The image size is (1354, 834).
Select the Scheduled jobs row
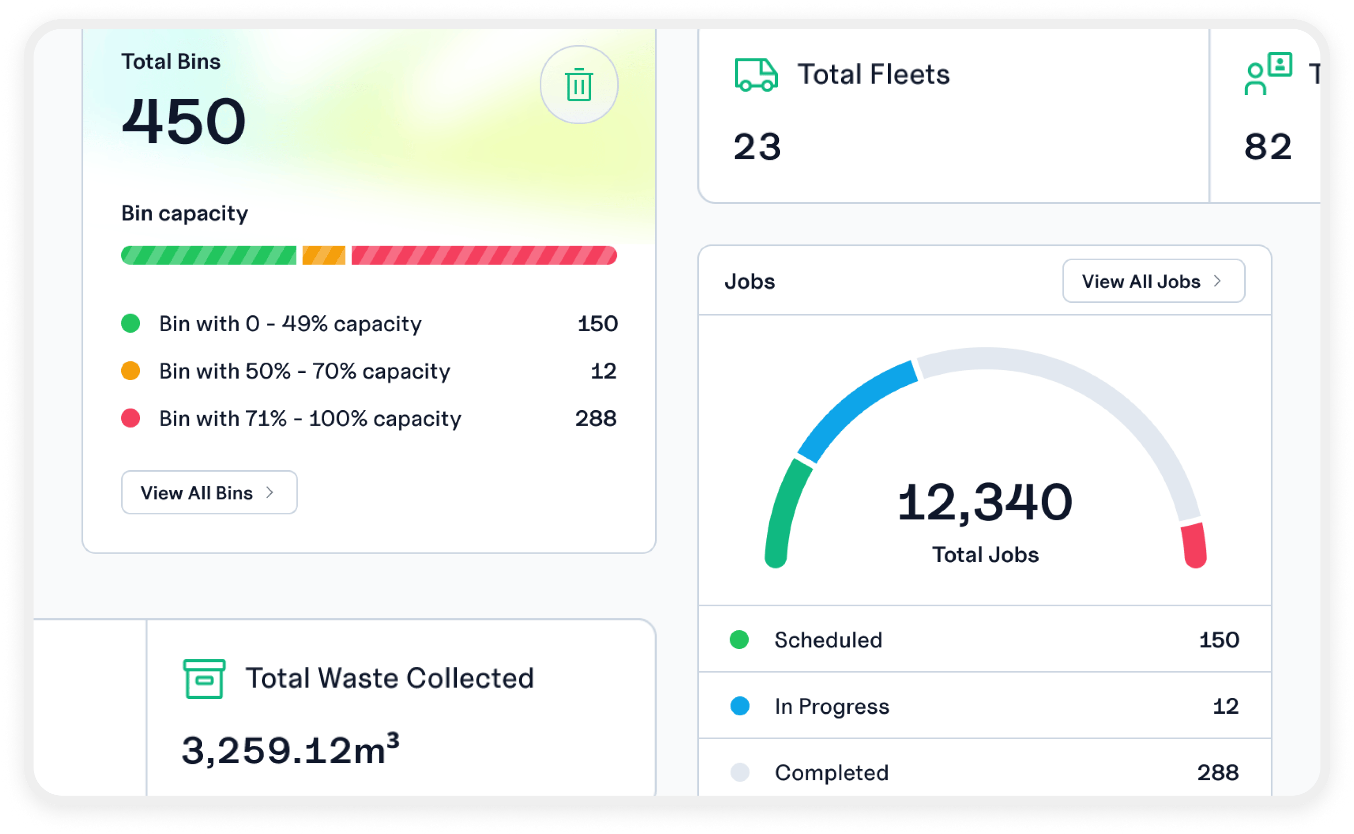click(984, 640)
